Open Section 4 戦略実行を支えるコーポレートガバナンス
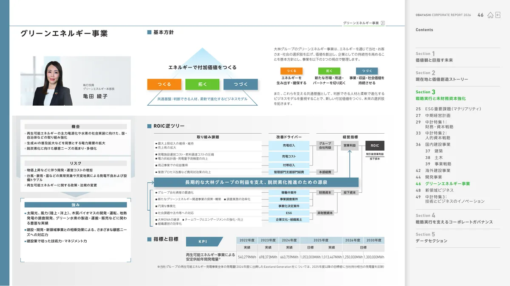The height and width of the screenshot is (286, 510). (454, 219)
